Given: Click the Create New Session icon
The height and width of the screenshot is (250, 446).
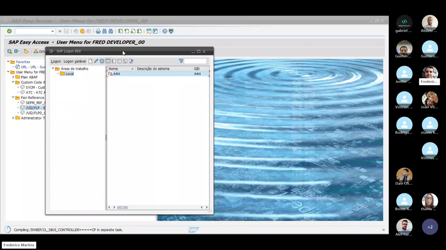Looking at the screenshot, I should [149, 31].
